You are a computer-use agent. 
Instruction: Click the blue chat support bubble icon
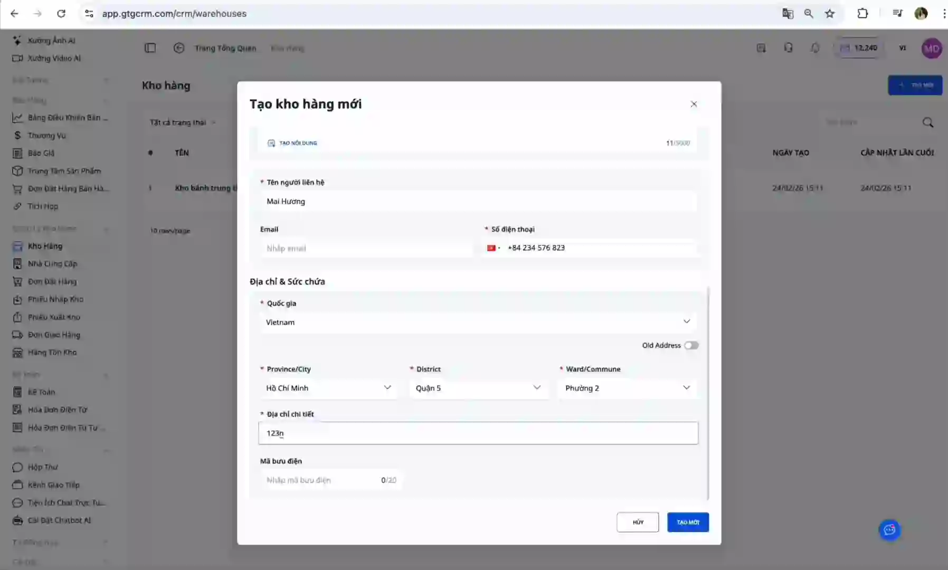pyautogui.click(x=889, y=530)
